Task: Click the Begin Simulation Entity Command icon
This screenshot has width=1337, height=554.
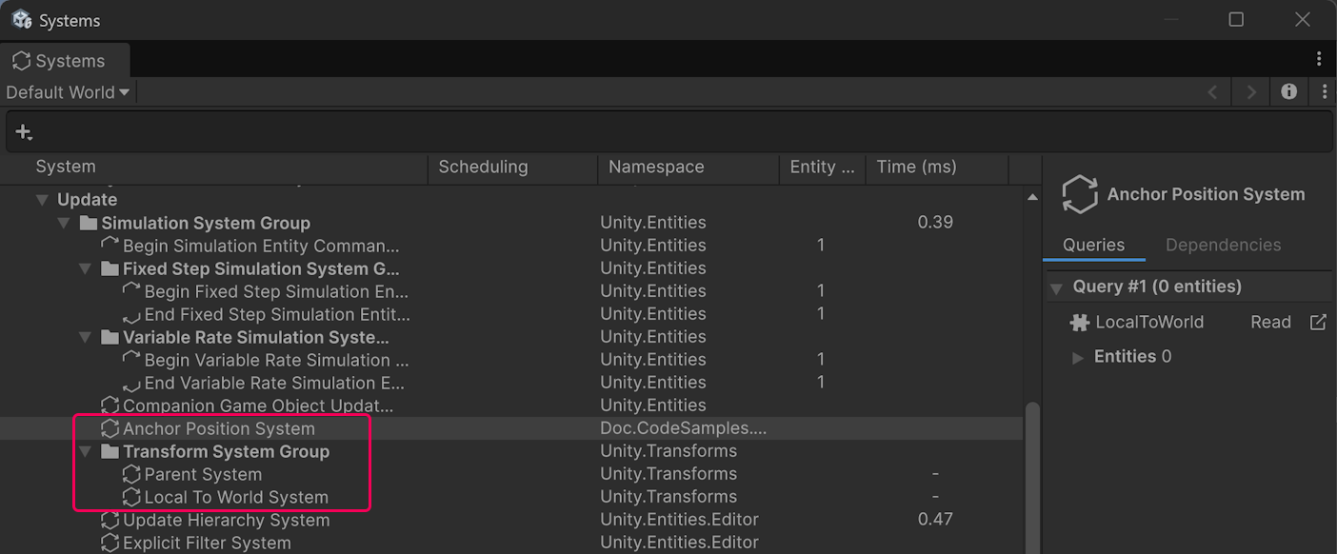Action: point(110,246)
